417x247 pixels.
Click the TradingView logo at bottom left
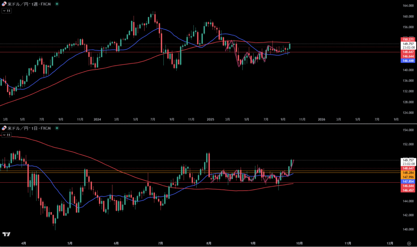coord(6,234)
